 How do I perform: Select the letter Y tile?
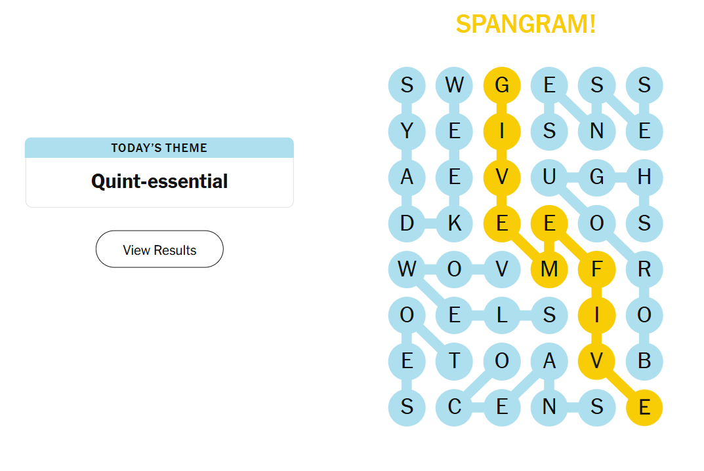407,131
